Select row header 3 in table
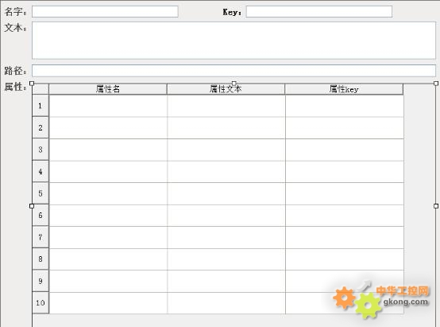 [x=41, y=150]
